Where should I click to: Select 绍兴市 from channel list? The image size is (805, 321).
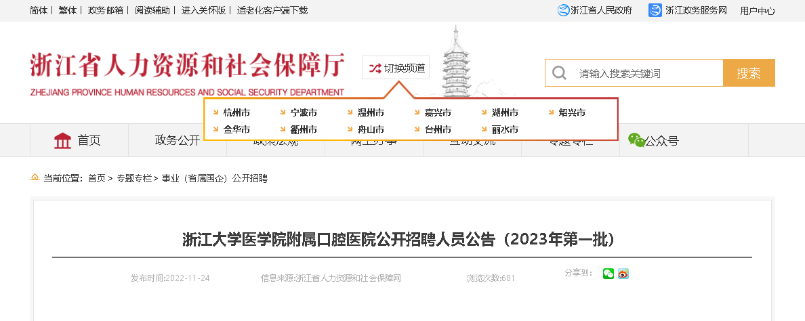(x=573, y=113)
